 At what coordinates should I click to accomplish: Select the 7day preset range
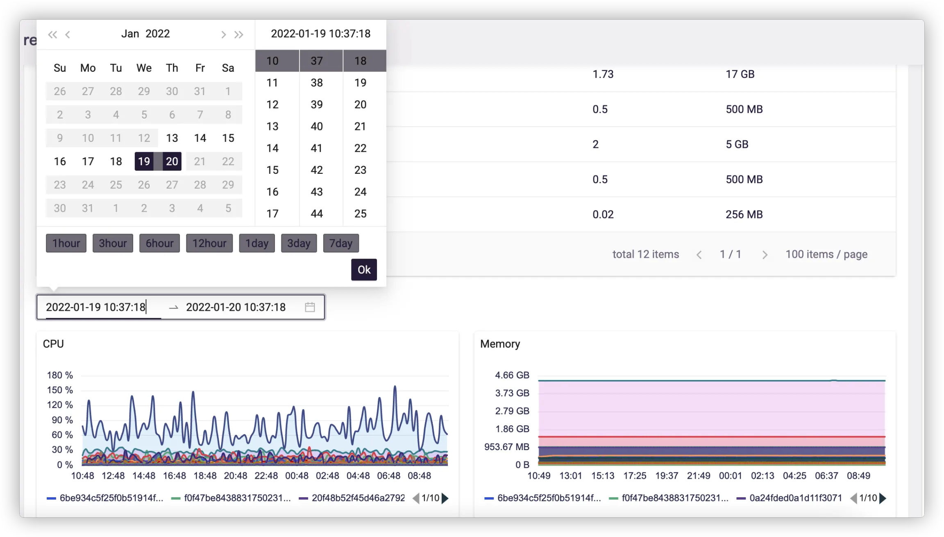click(x=340, y=243)
